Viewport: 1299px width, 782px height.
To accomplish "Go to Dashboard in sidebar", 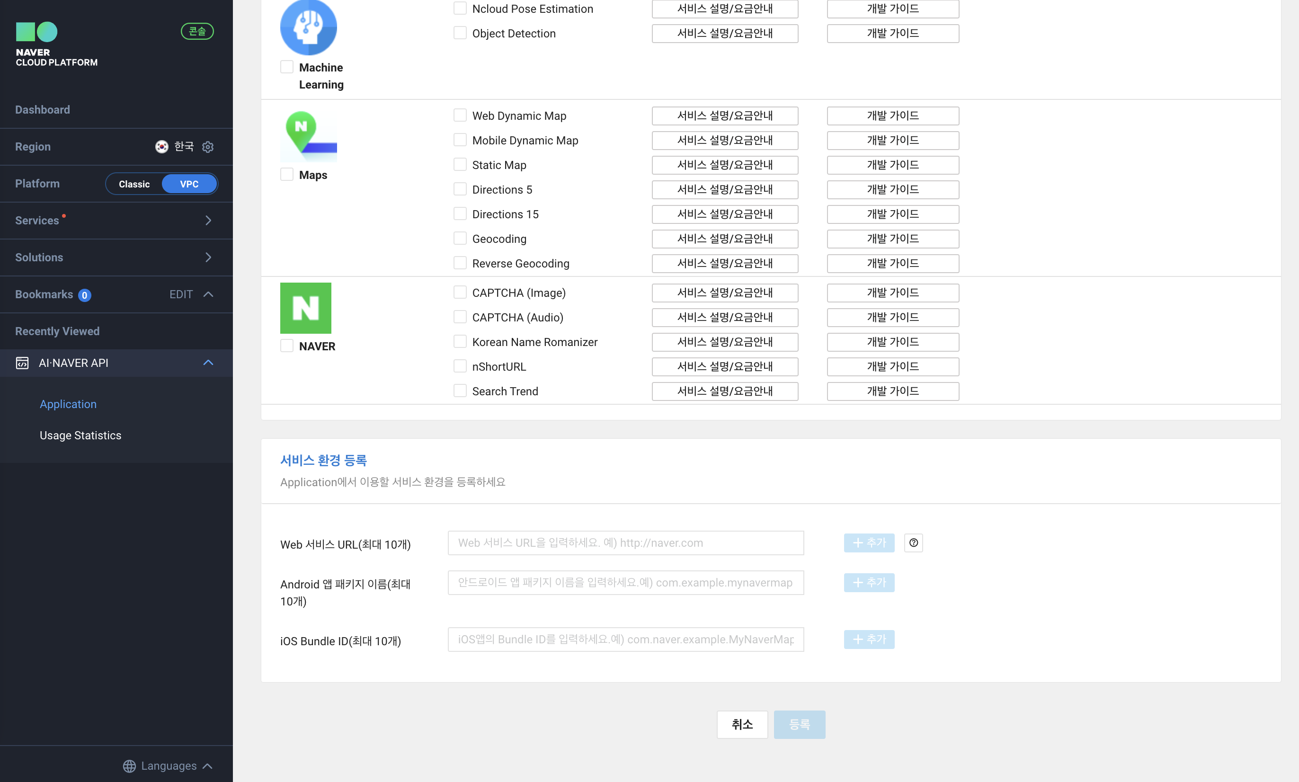I will 43,110.
